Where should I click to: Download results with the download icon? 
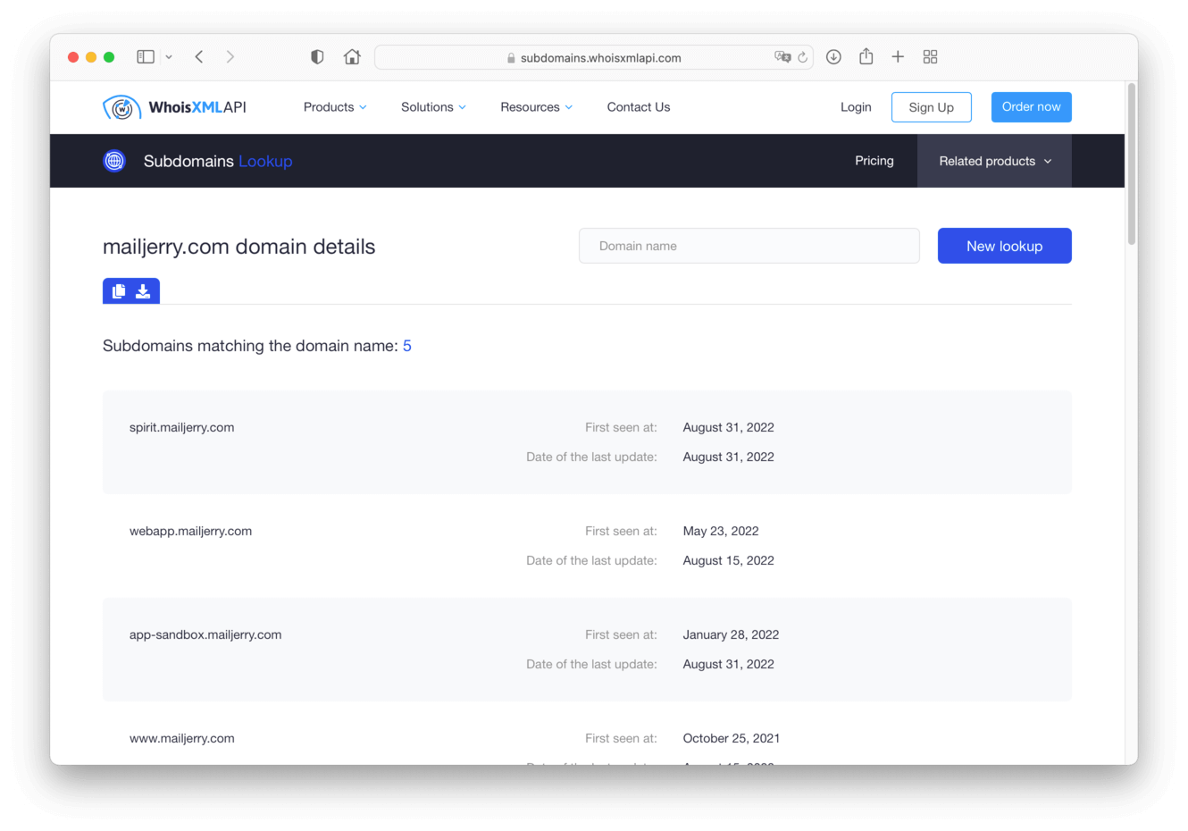143,291
